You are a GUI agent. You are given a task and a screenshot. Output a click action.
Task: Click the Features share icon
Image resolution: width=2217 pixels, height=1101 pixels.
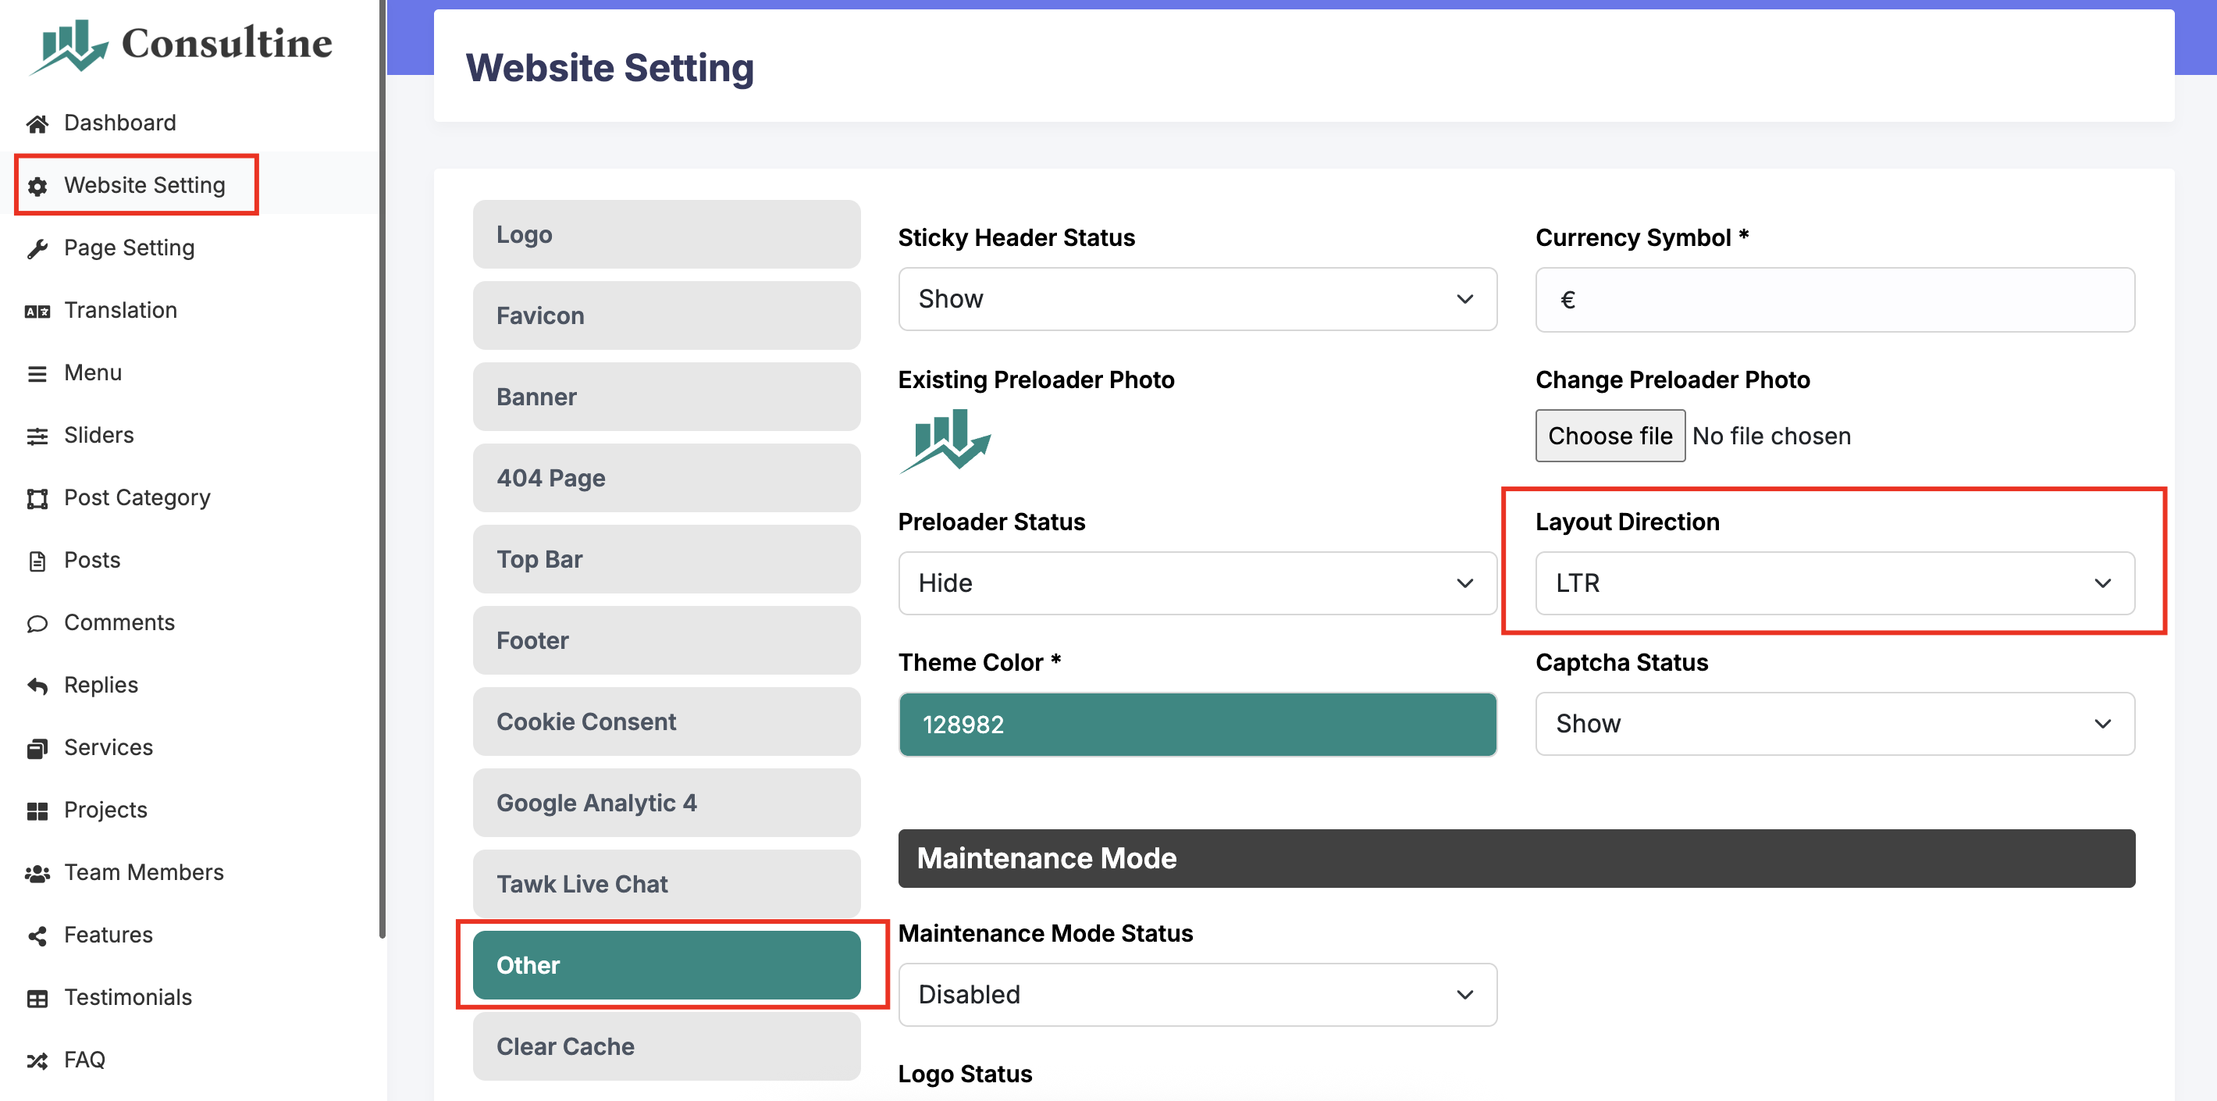37,935
